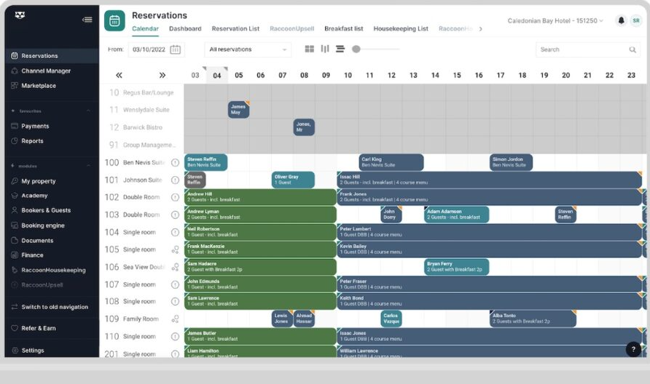The width and height of the screenshot is (650, 384).
Task: Switch to grid view icon
Action: 309,49
